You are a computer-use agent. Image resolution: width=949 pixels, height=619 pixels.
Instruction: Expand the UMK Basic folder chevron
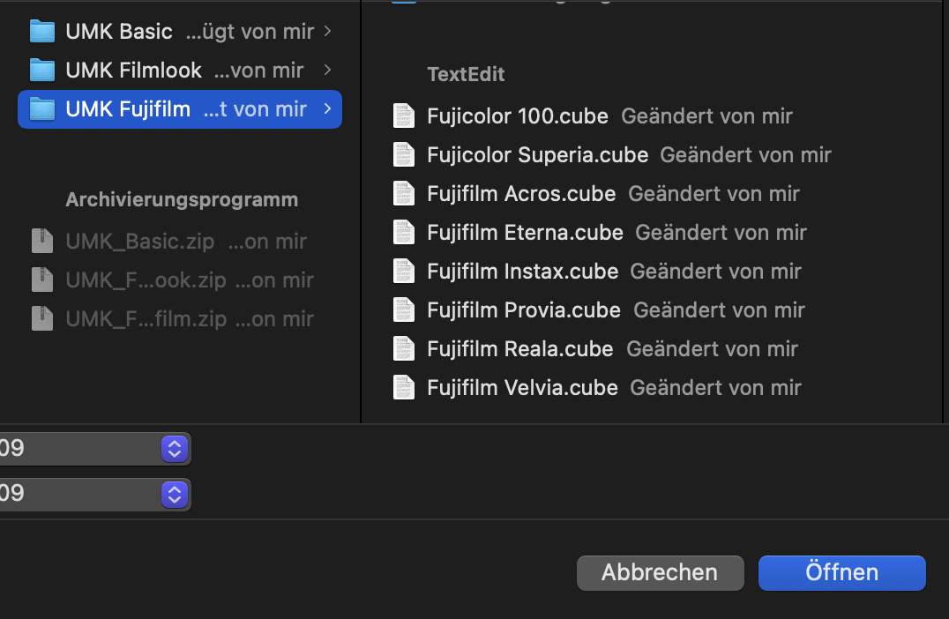coord(327,31)
